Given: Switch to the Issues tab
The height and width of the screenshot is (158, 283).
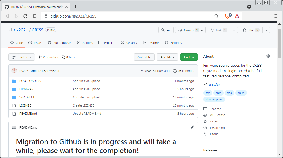Looking at the screenshot, I should pyautogui.click(x=35, y=43).
